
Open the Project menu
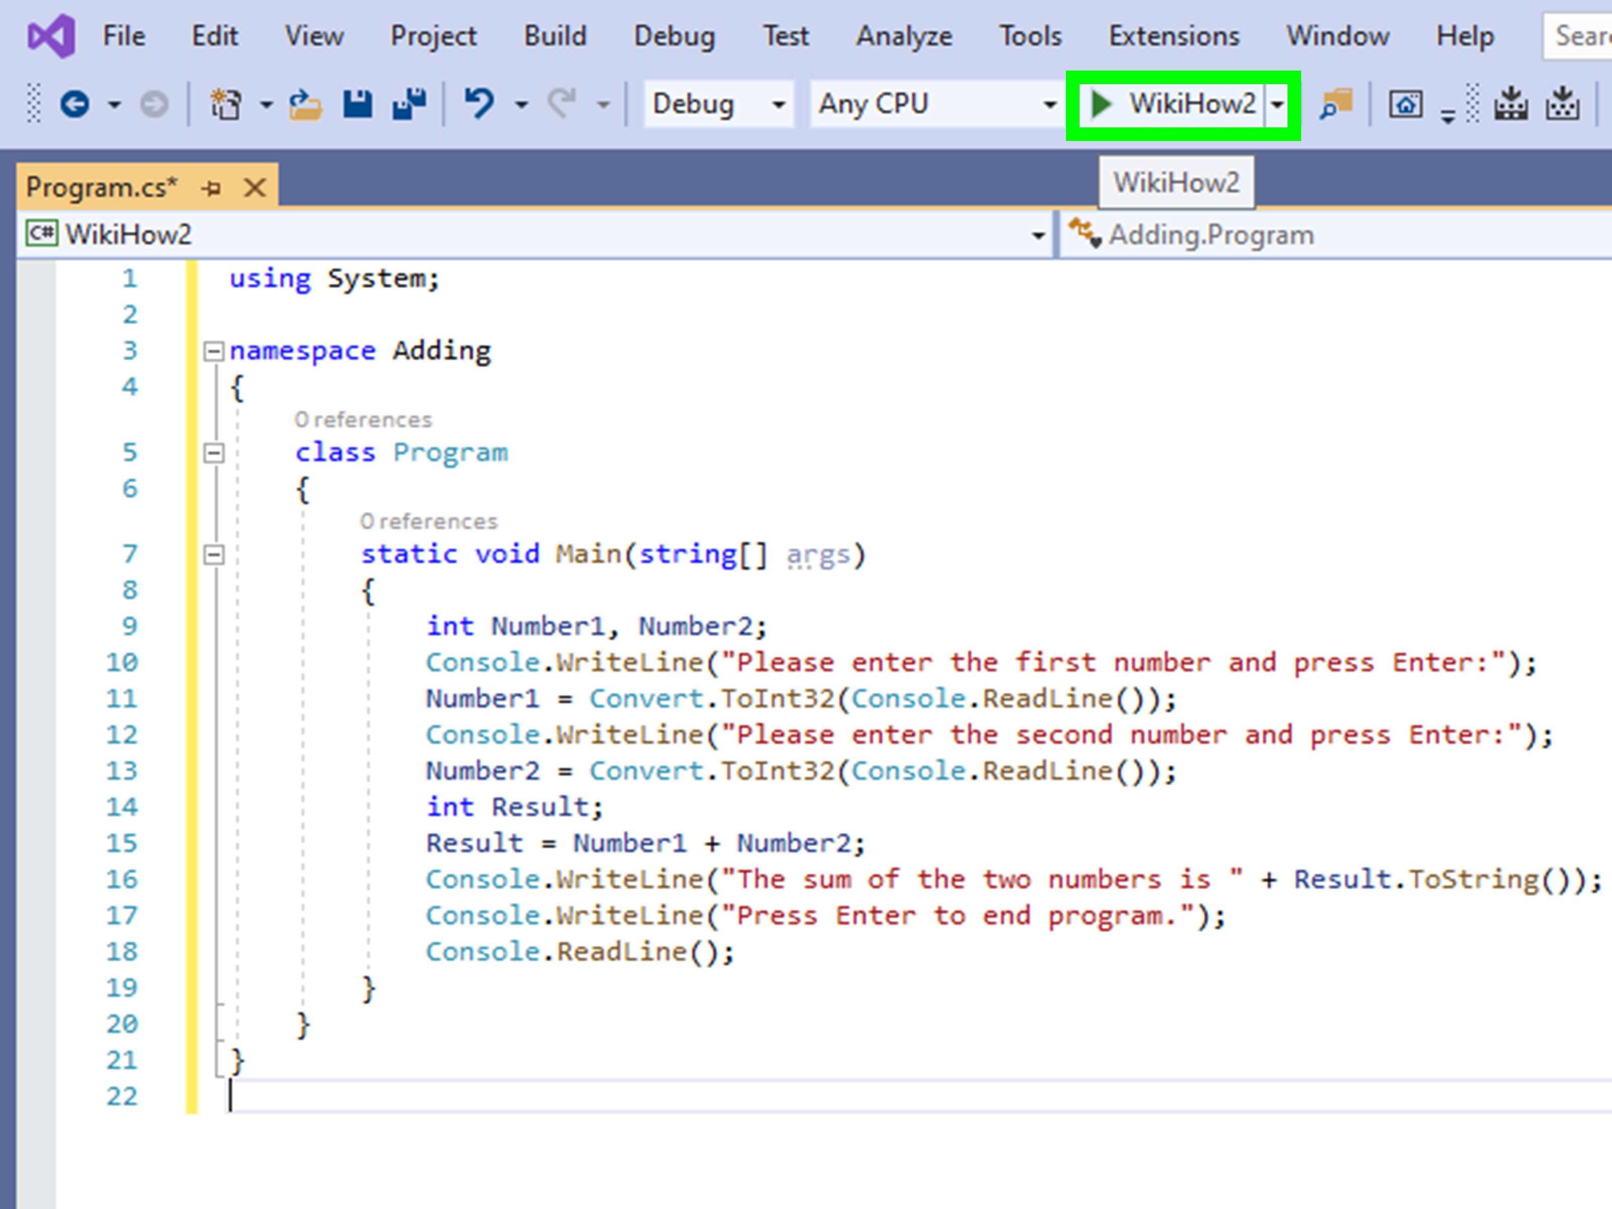click(434, 36)
